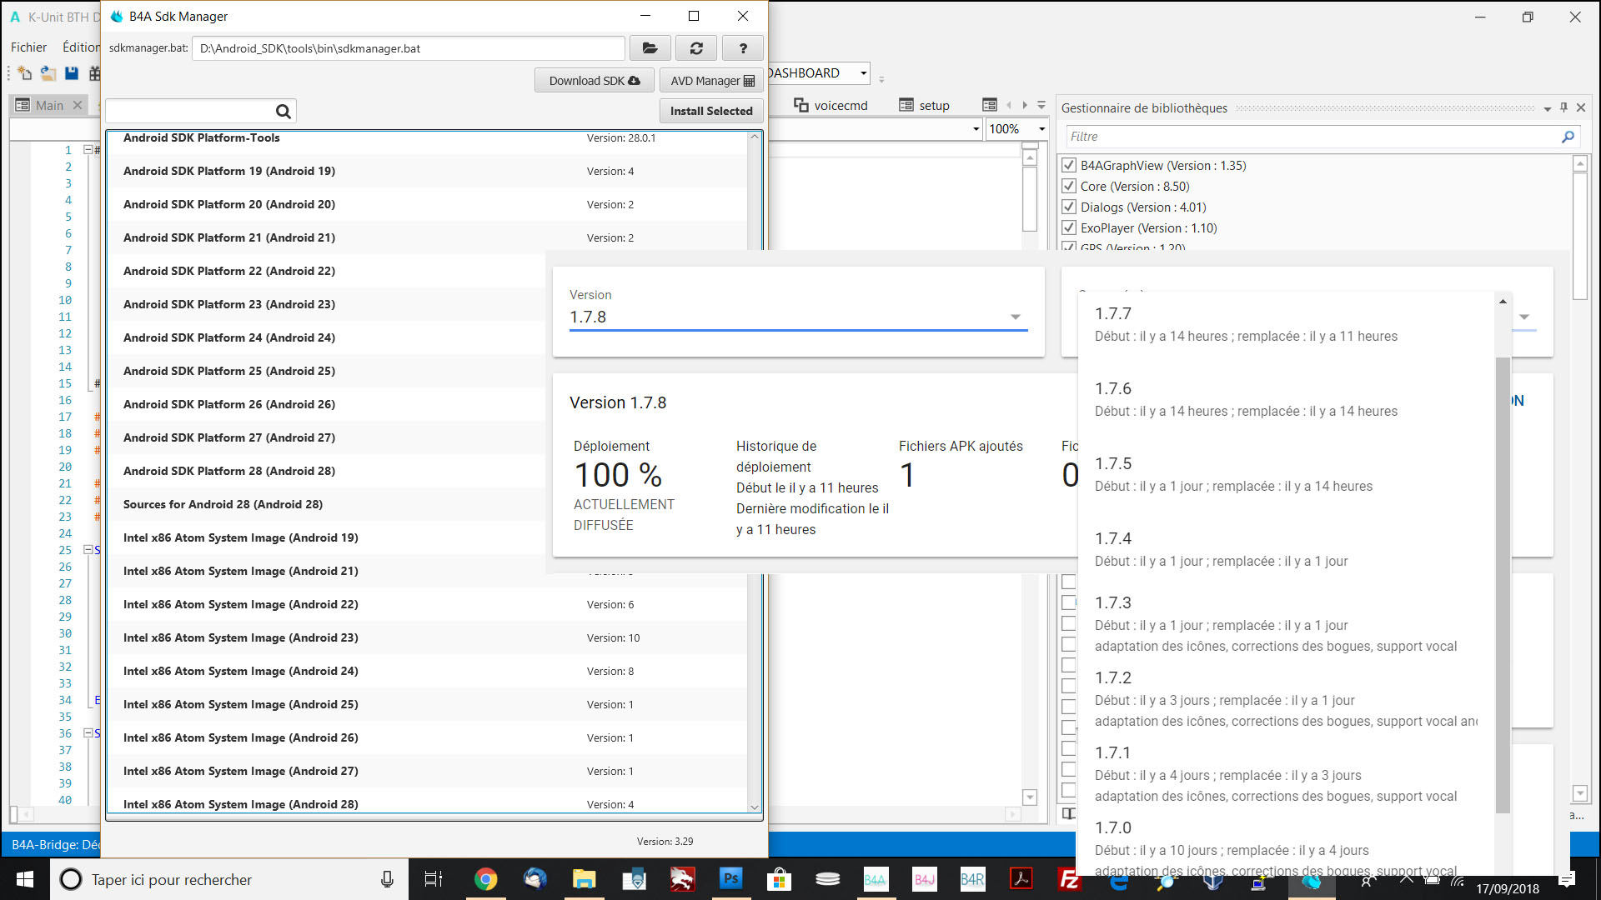The image size is (1601, 900).
Task: Click Install Selected
Action: pyautogui.click(x=711, y=111)
